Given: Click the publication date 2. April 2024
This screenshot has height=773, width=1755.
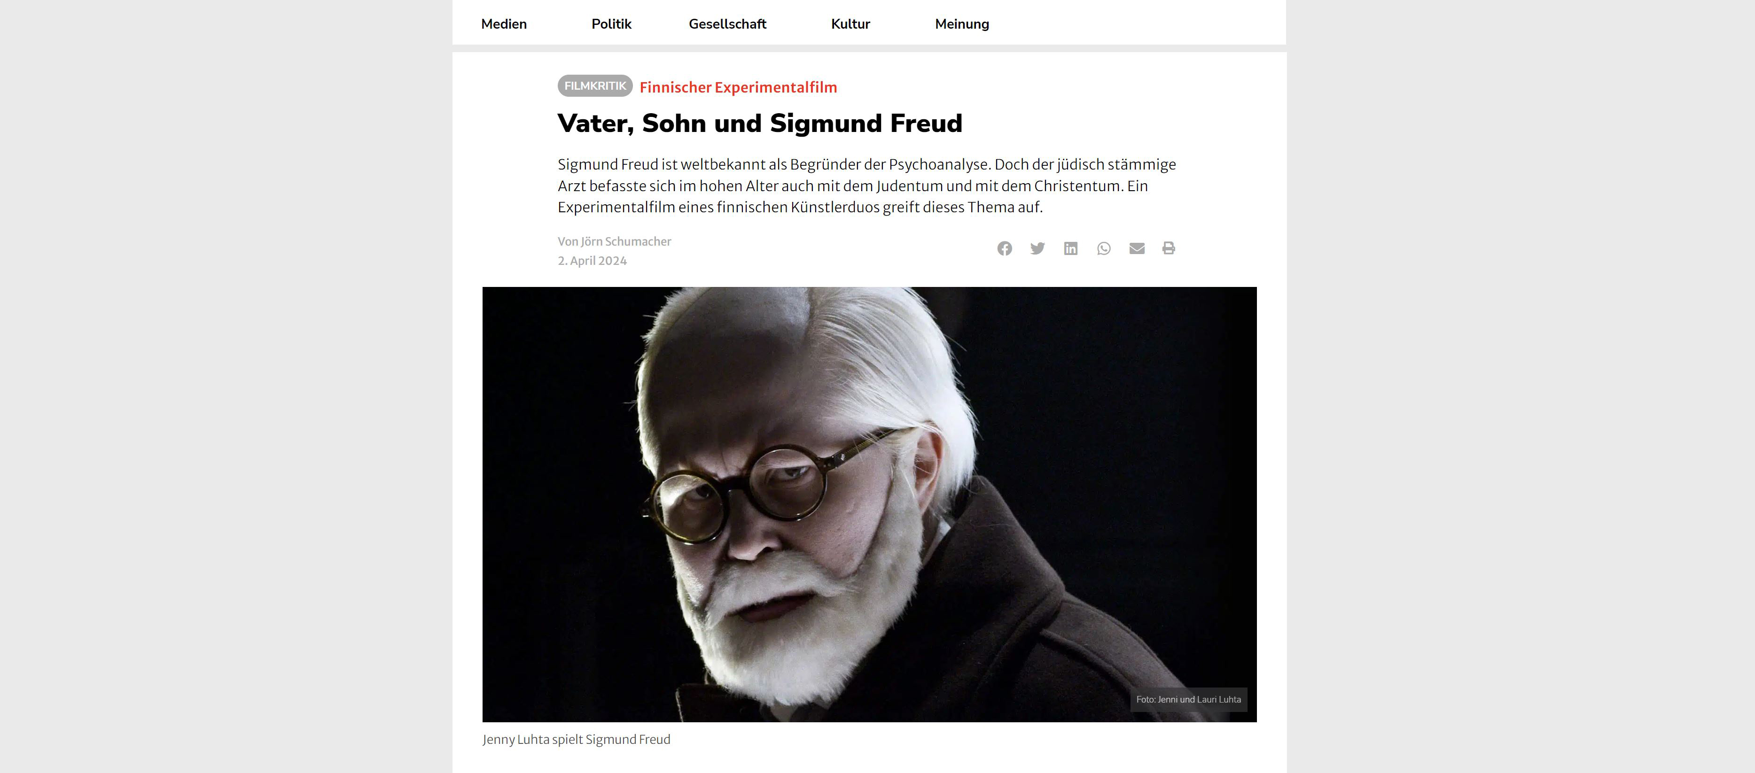Looking at the screenshot, I should pos(592,261).
